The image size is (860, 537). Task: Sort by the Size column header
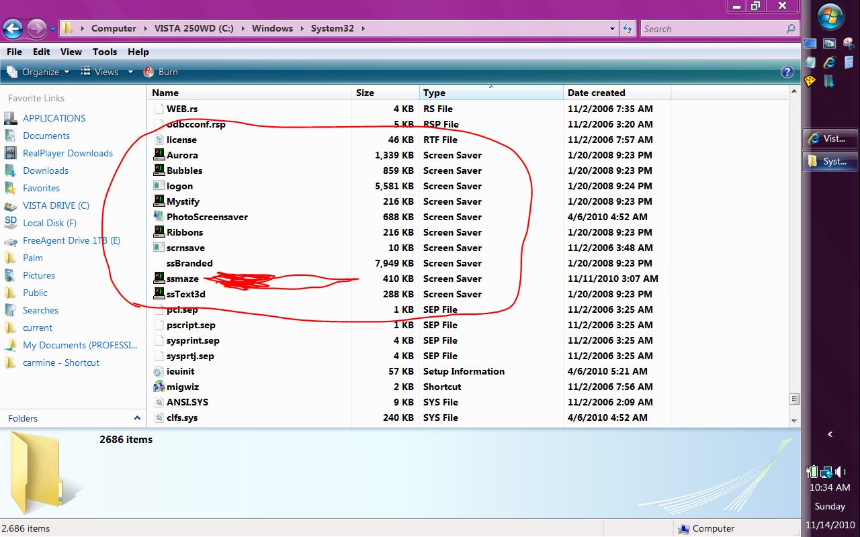coord(386,93)
